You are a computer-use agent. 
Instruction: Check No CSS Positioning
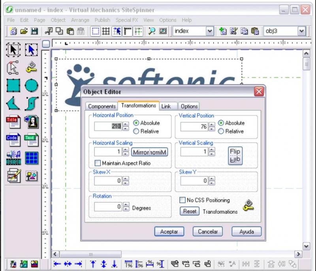(205, 200)
